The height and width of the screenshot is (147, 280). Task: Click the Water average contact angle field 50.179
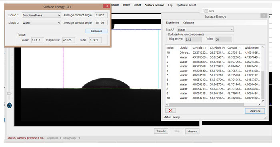pos(101,23)
